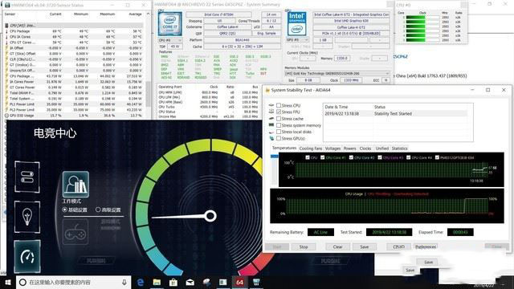Select the 'Stability Test Started' log row
The width and height of the screenshot is (514, 289).
tap(395, 114)
